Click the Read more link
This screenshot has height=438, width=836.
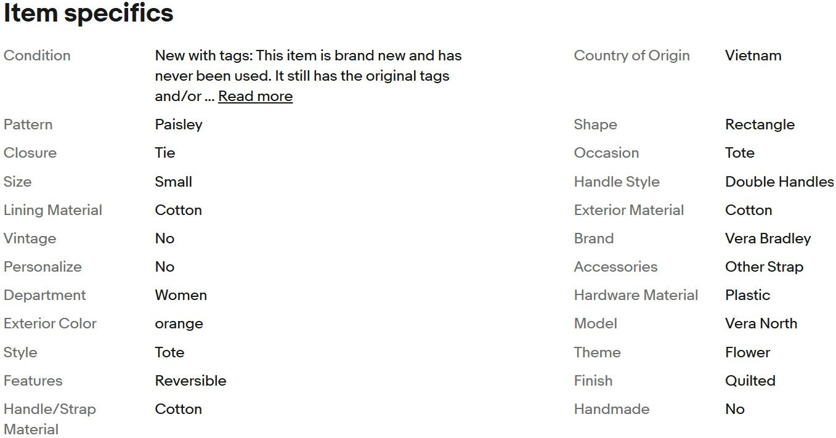(x=255, y=96)
